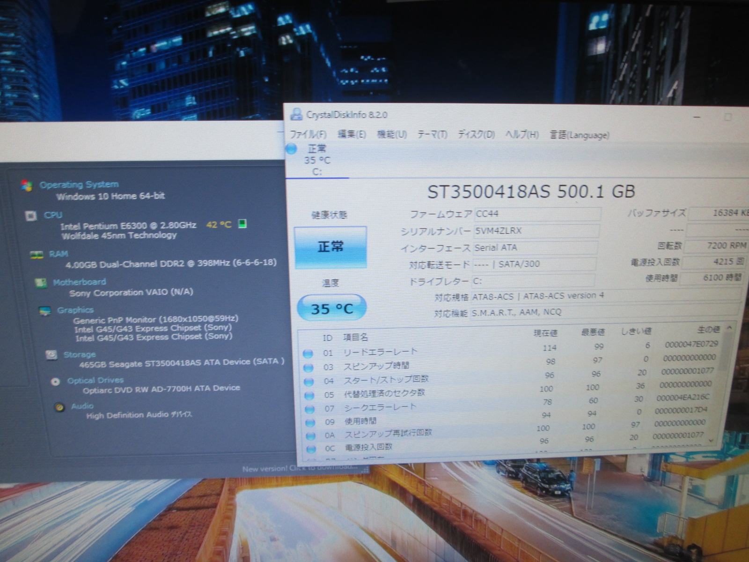Click the Operating System Windows icon in Speccy
The image size is (749, 562).
(27, 185)
